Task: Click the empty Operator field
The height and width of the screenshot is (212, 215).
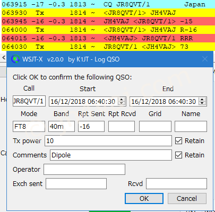Action: coord(84,169)
